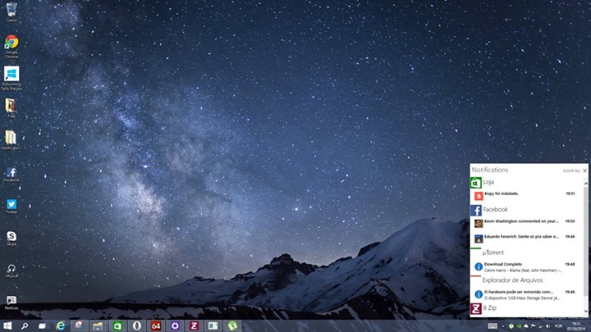Open Google Chrome desktop shortcut
Viewport: 591px width, 332px height.
(x=11, y=43)
